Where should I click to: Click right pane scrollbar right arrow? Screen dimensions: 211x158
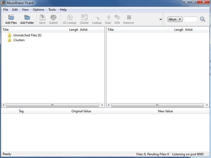pos(207,105)
